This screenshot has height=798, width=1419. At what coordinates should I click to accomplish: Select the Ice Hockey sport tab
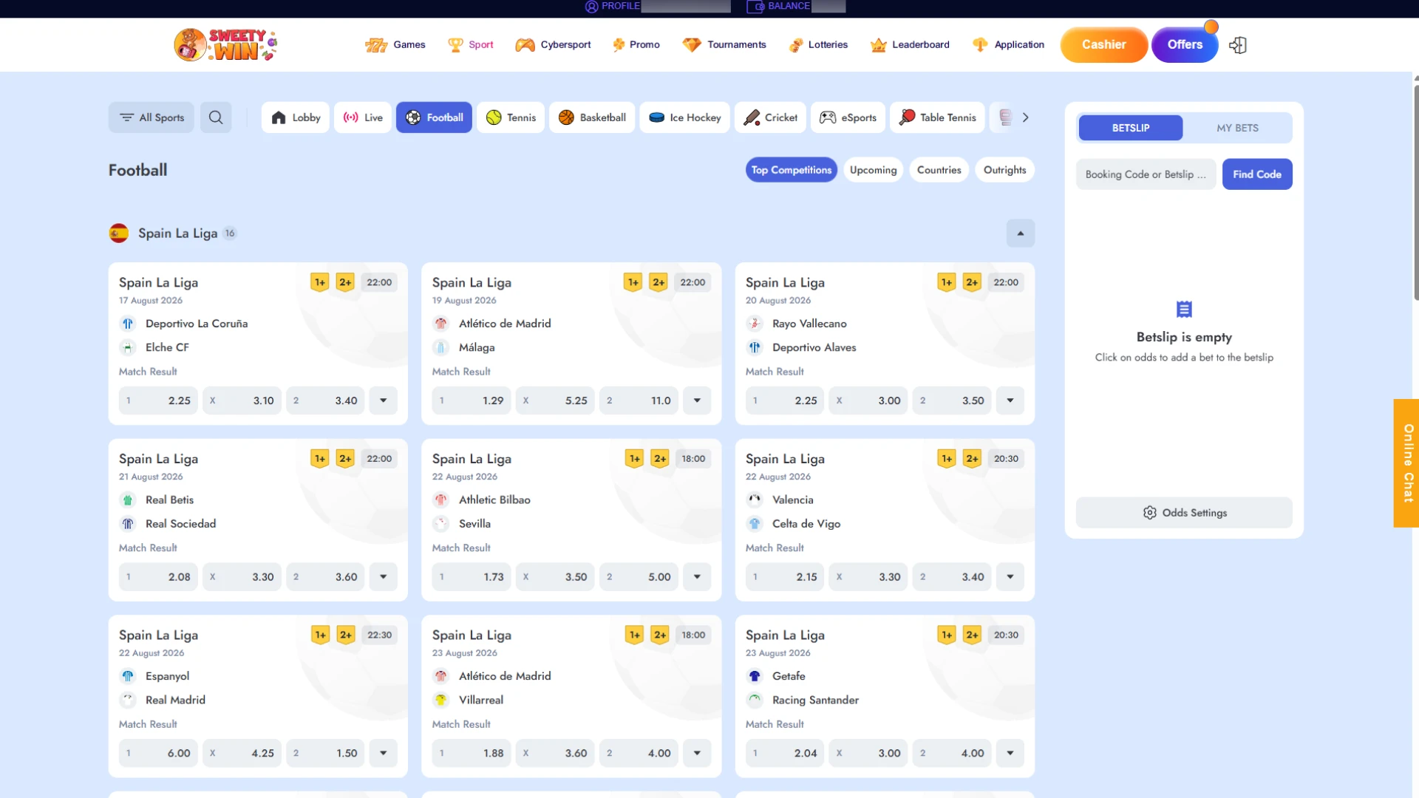pyautogui.click(x=684, y=117)
